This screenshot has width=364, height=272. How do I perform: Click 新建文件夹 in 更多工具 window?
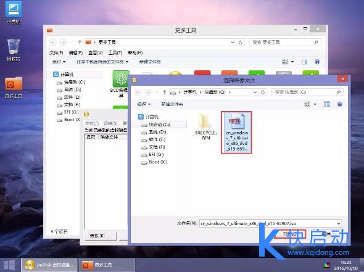(150, 62)
